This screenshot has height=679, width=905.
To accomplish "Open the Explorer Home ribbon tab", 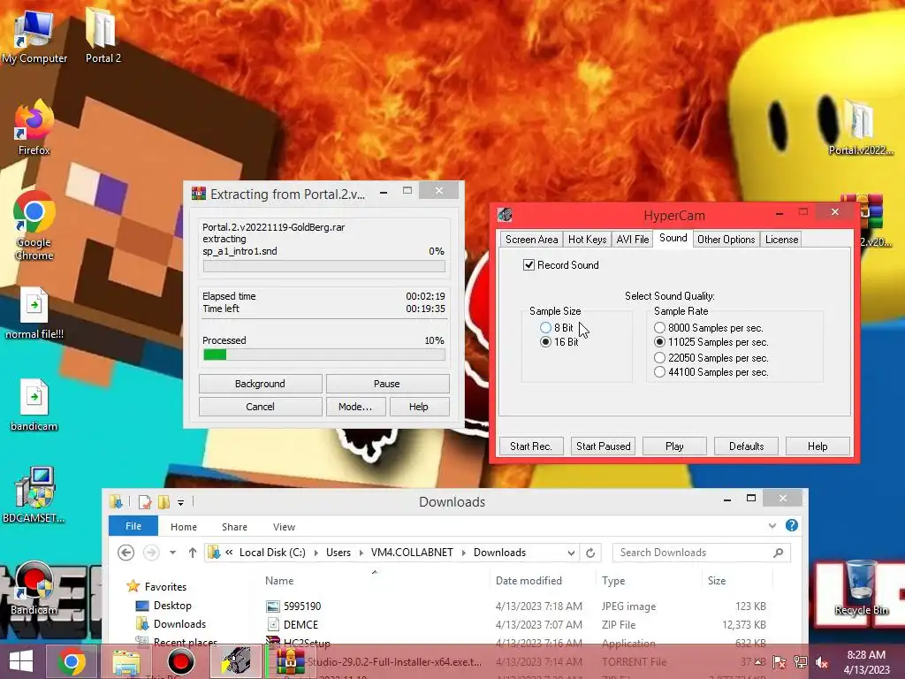I will tap(184, 527).
